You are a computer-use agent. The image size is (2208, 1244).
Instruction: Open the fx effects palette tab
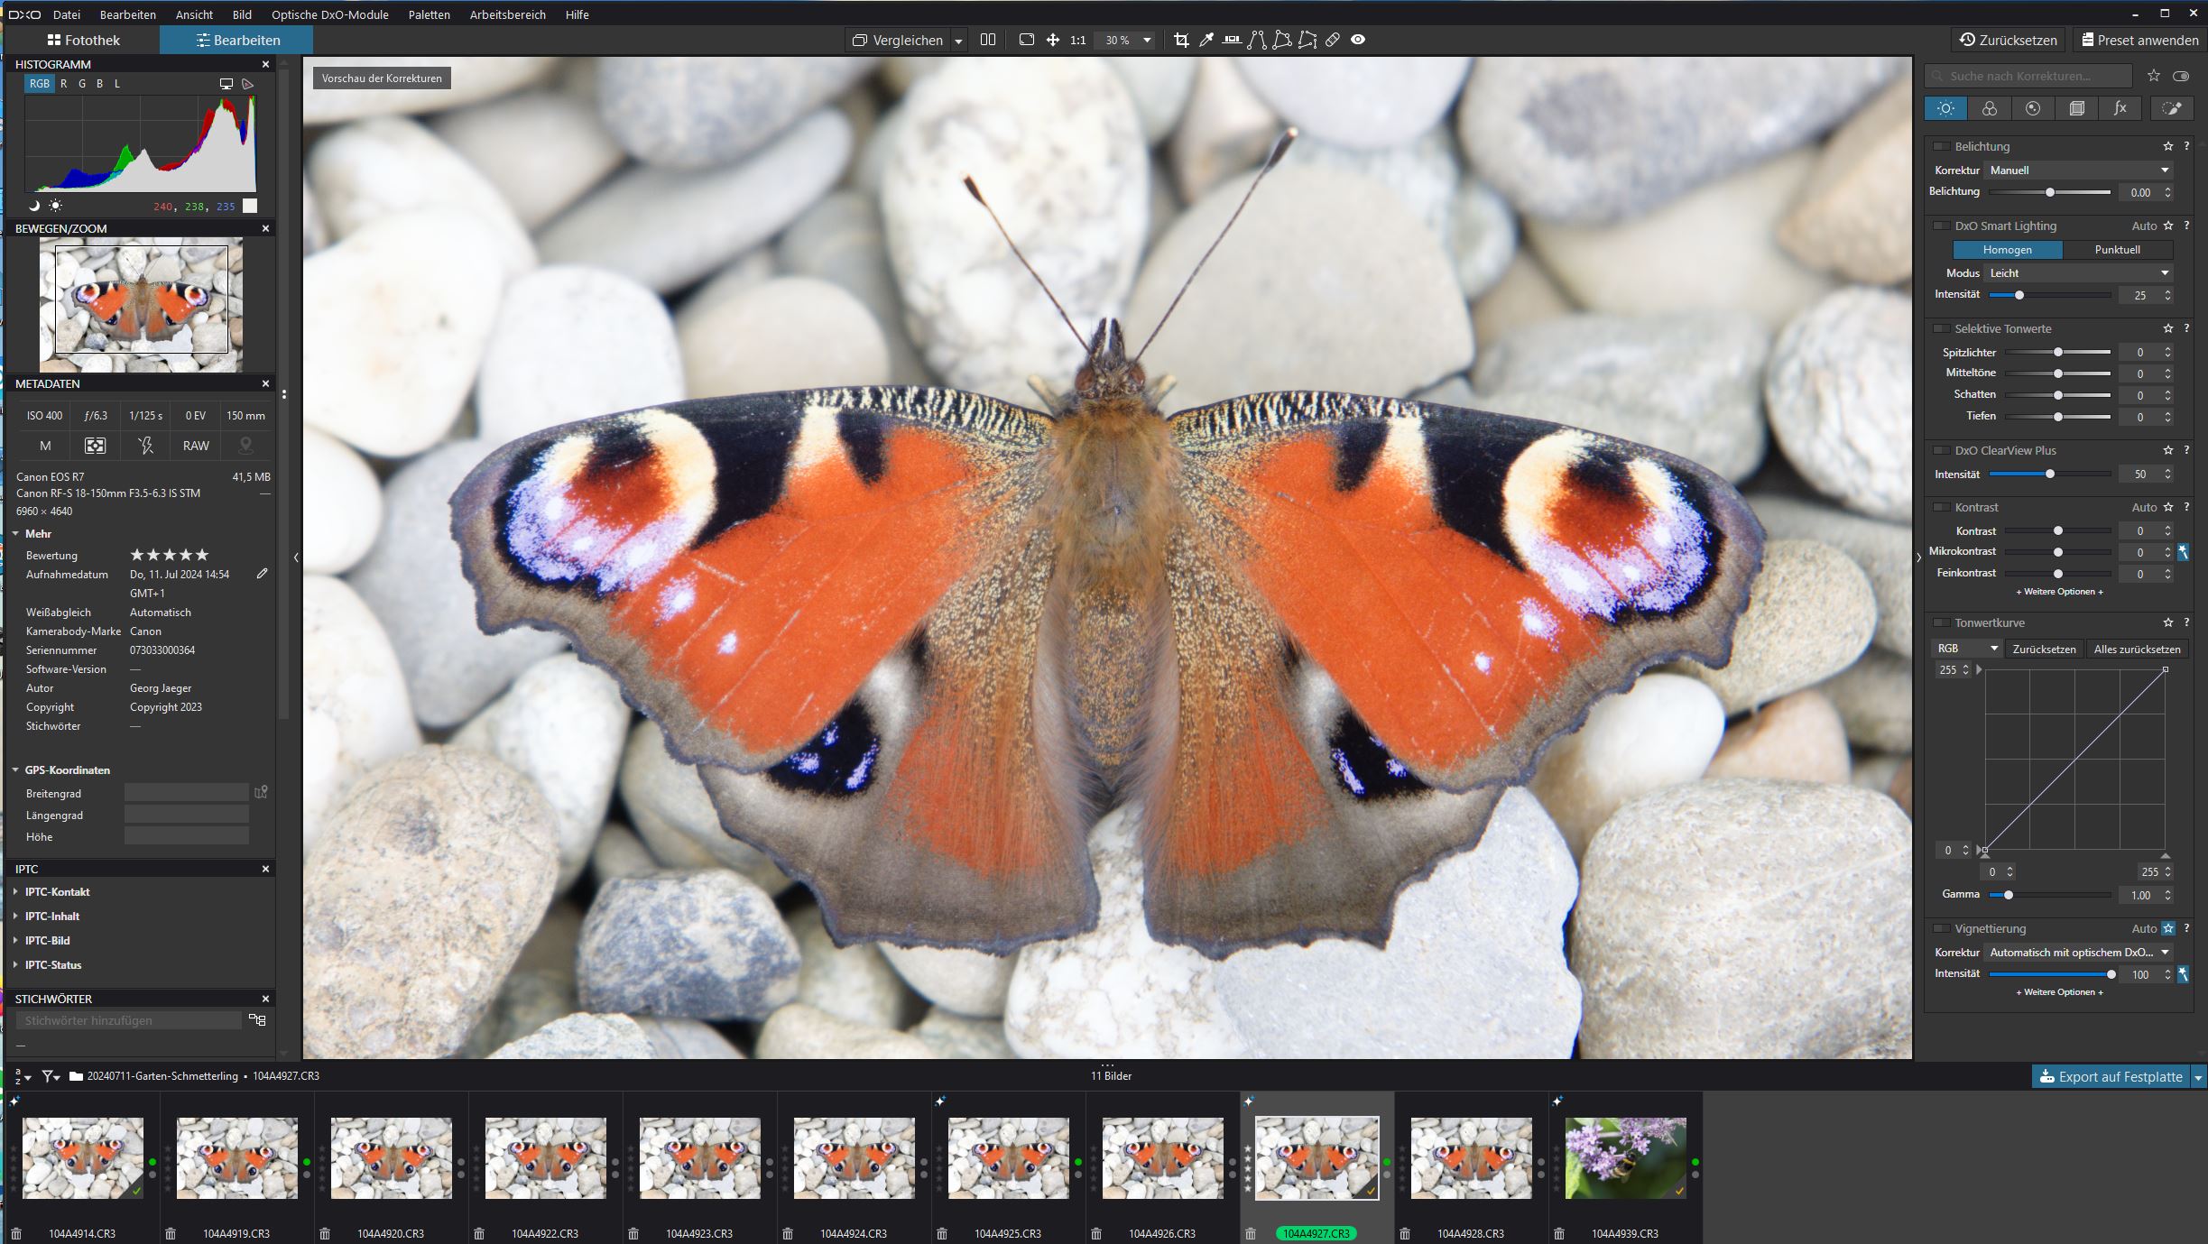(2120, 108)
